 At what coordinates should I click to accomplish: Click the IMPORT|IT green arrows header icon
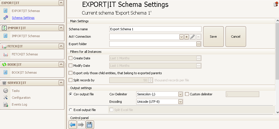tap(4, 28)
